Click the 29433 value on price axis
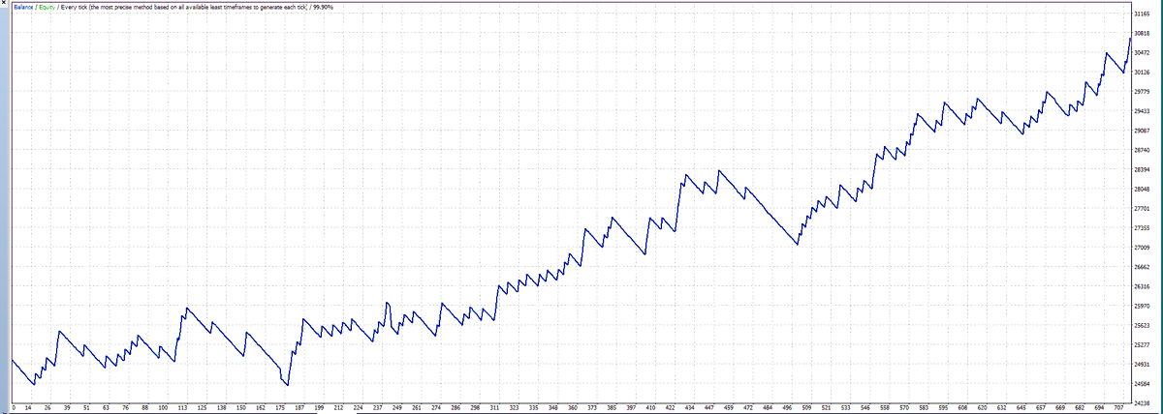 click(1140, 111)
